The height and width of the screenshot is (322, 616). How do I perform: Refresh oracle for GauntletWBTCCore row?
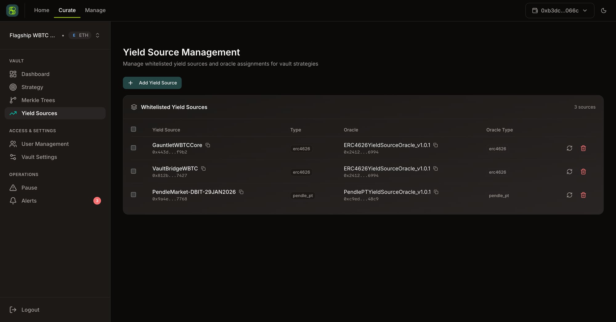pos(569,148)
